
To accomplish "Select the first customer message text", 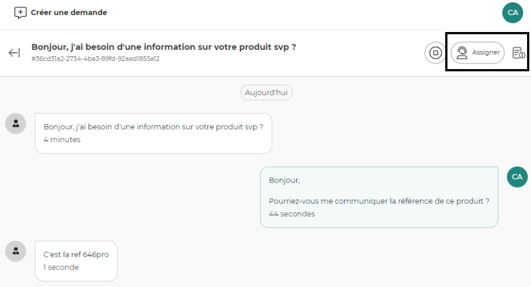I will (153, 127).
